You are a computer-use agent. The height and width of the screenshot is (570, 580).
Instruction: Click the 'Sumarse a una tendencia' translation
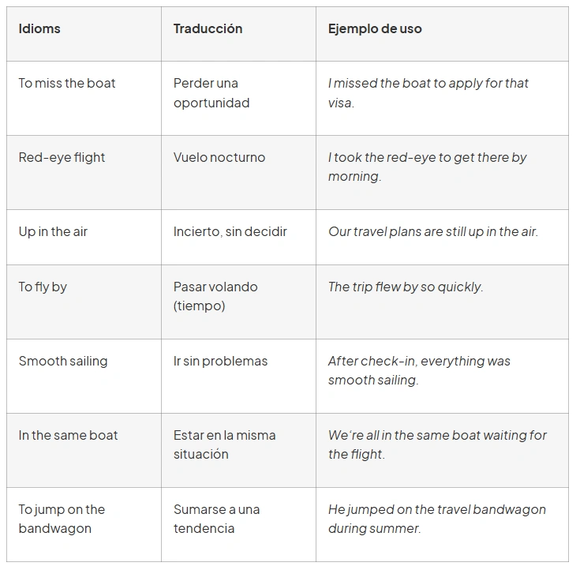pyautogui.click(x=216, y=519)
